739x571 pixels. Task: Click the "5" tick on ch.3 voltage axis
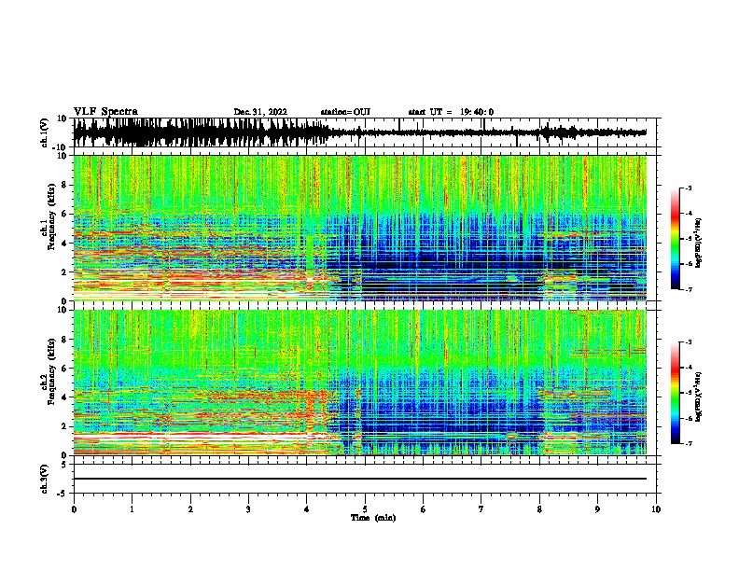pos(65,465)
